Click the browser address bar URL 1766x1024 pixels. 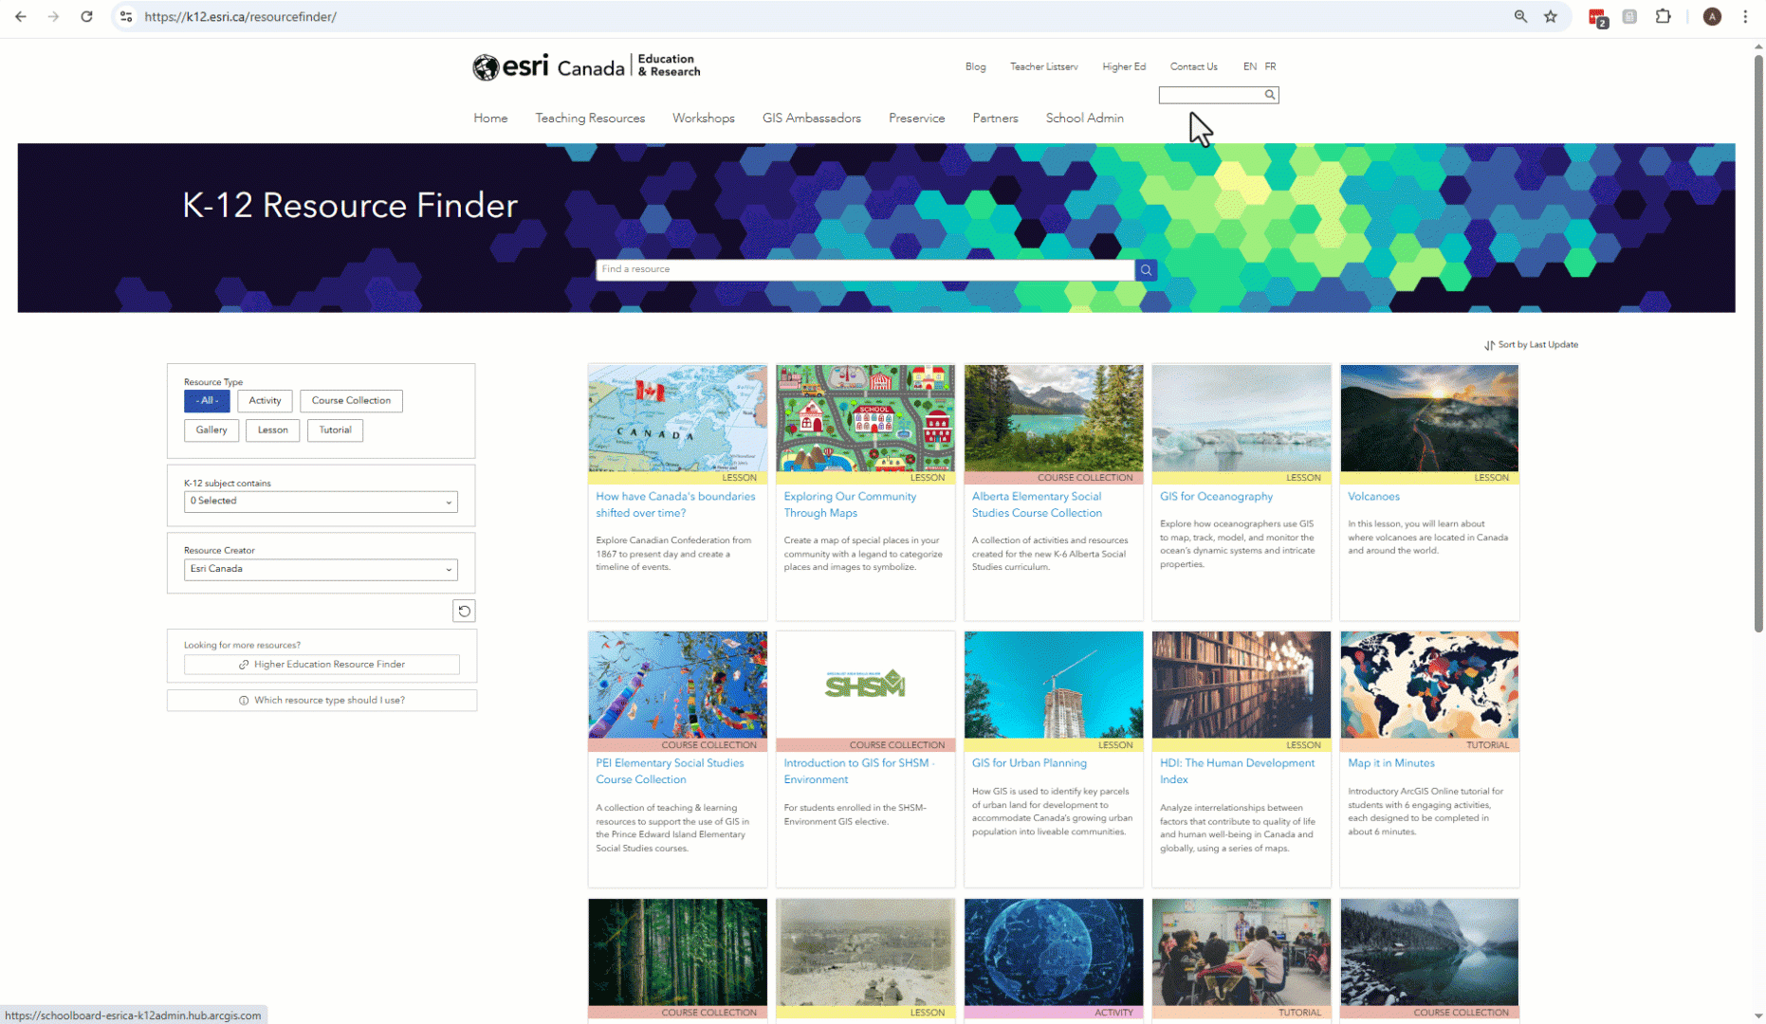click(241, 17)
